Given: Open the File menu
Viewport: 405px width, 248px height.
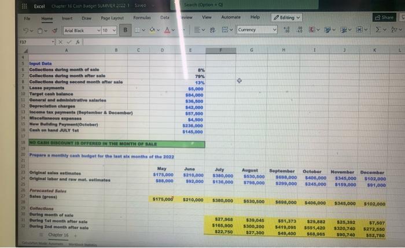Looking at the screenshot, I should [x=27, y=18].
